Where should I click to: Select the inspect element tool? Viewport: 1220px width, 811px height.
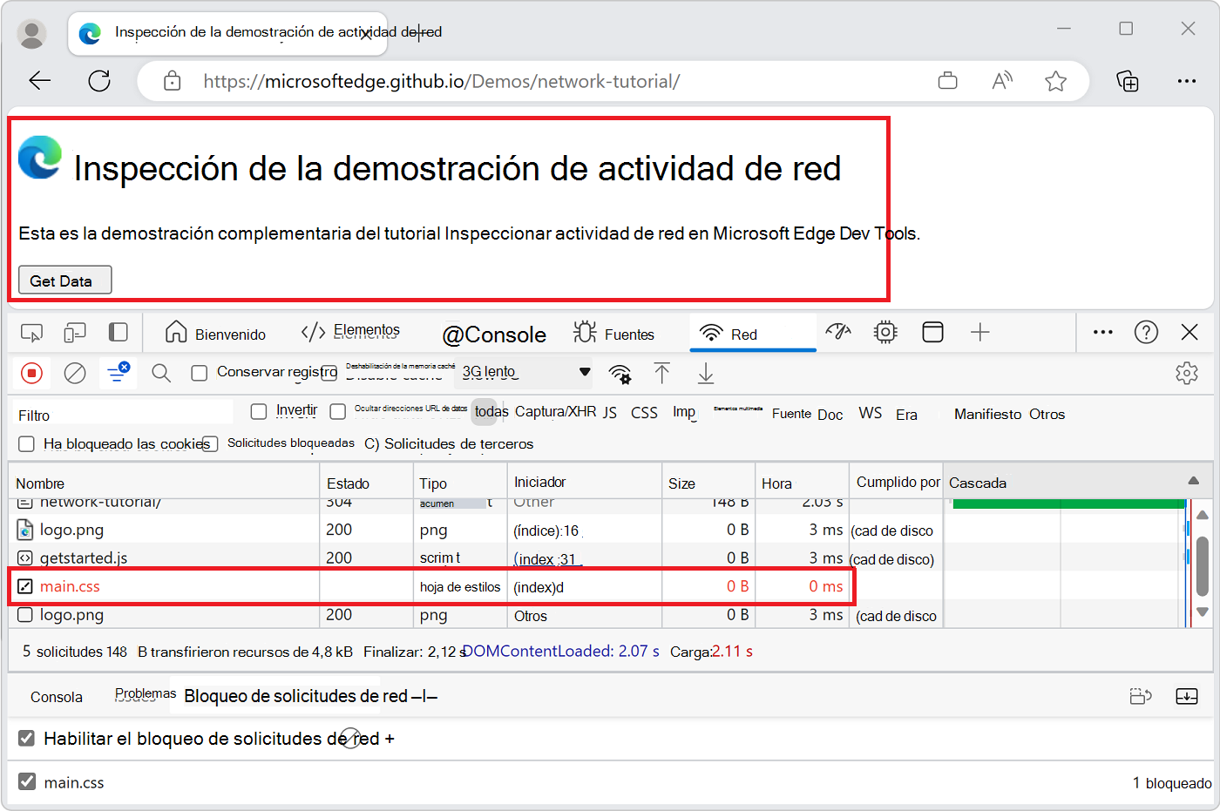point(32,333)
